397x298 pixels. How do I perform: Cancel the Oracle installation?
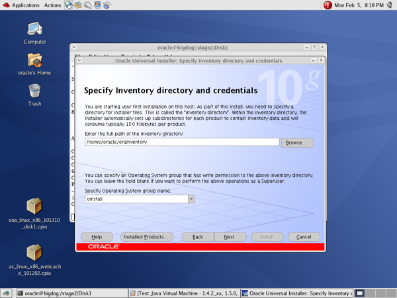[x=304, y=237]
